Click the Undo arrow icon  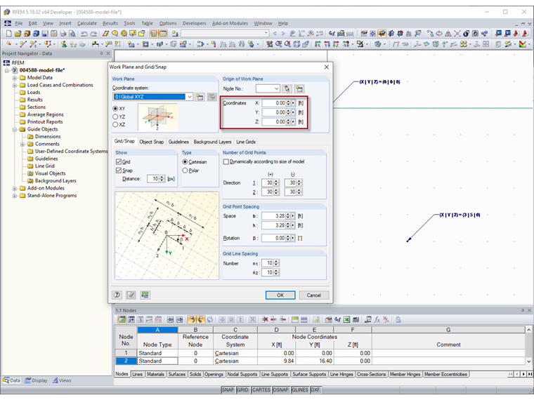tap(84, 34)
